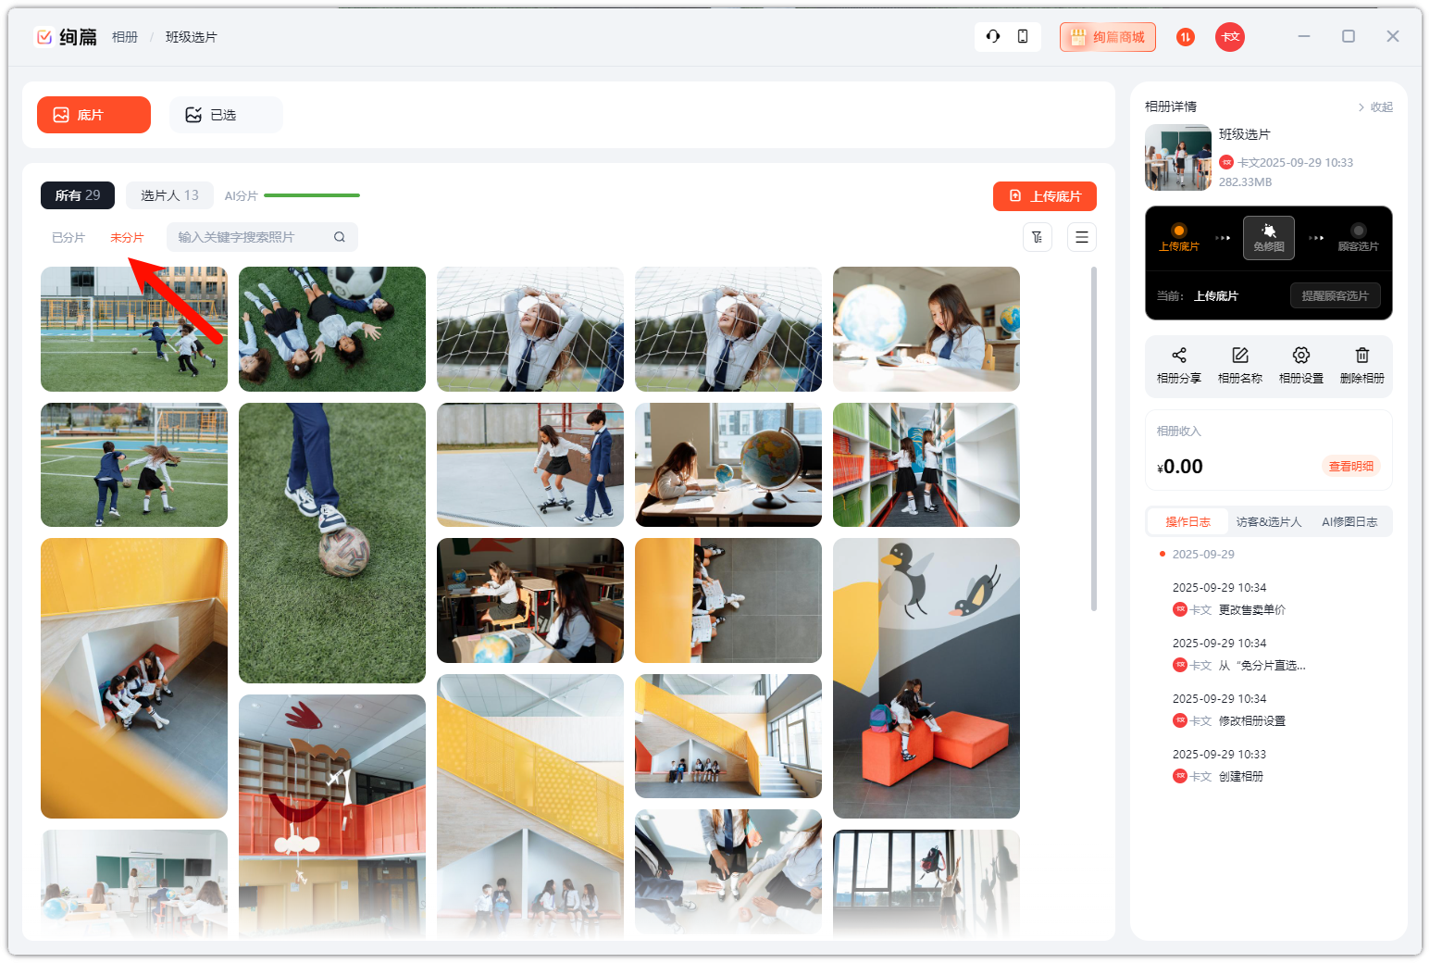Switch to list view layout icon
Viewport: 1430px width, 963px height.
[x=1081, y=237]
